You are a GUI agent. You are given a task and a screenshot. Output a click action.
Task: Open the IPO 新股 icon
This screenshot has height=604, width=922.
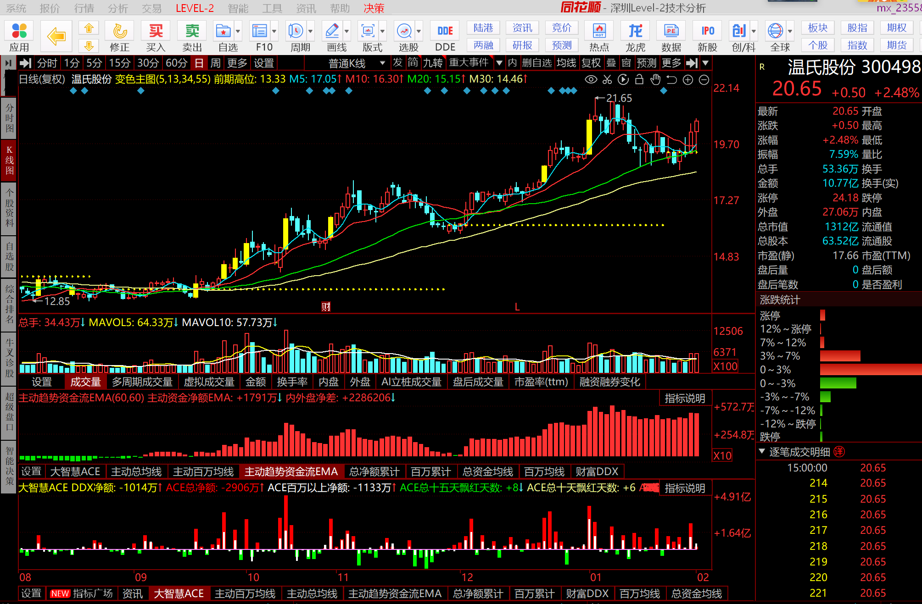[707, 37]
